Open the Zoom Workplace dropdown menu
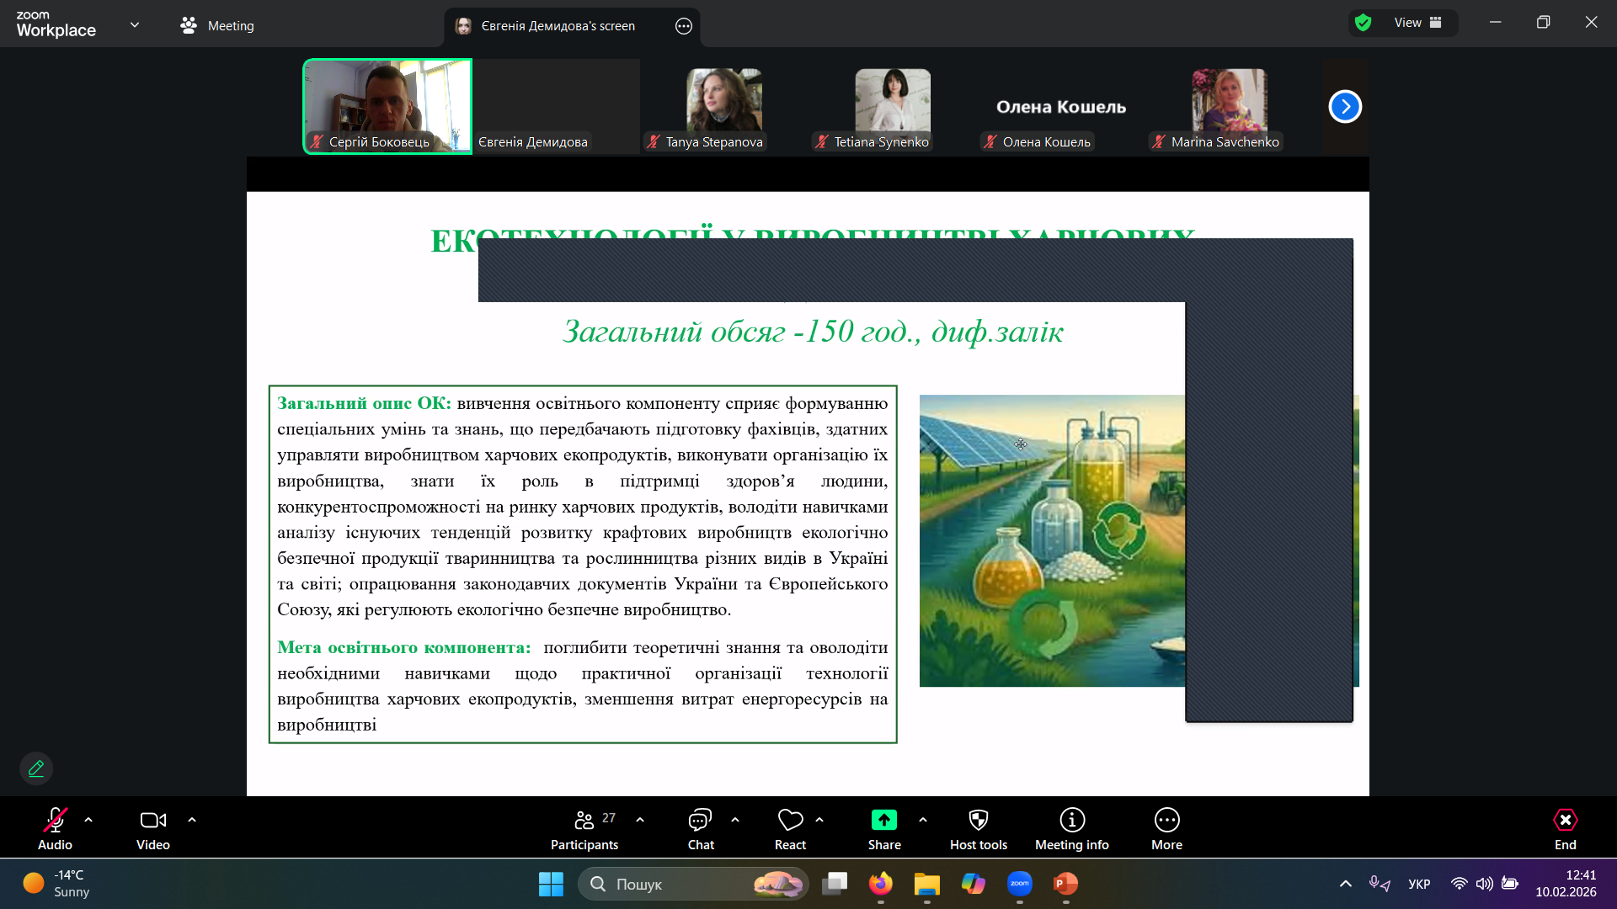This screenshot has height=909, width=1617. point(135,25)
